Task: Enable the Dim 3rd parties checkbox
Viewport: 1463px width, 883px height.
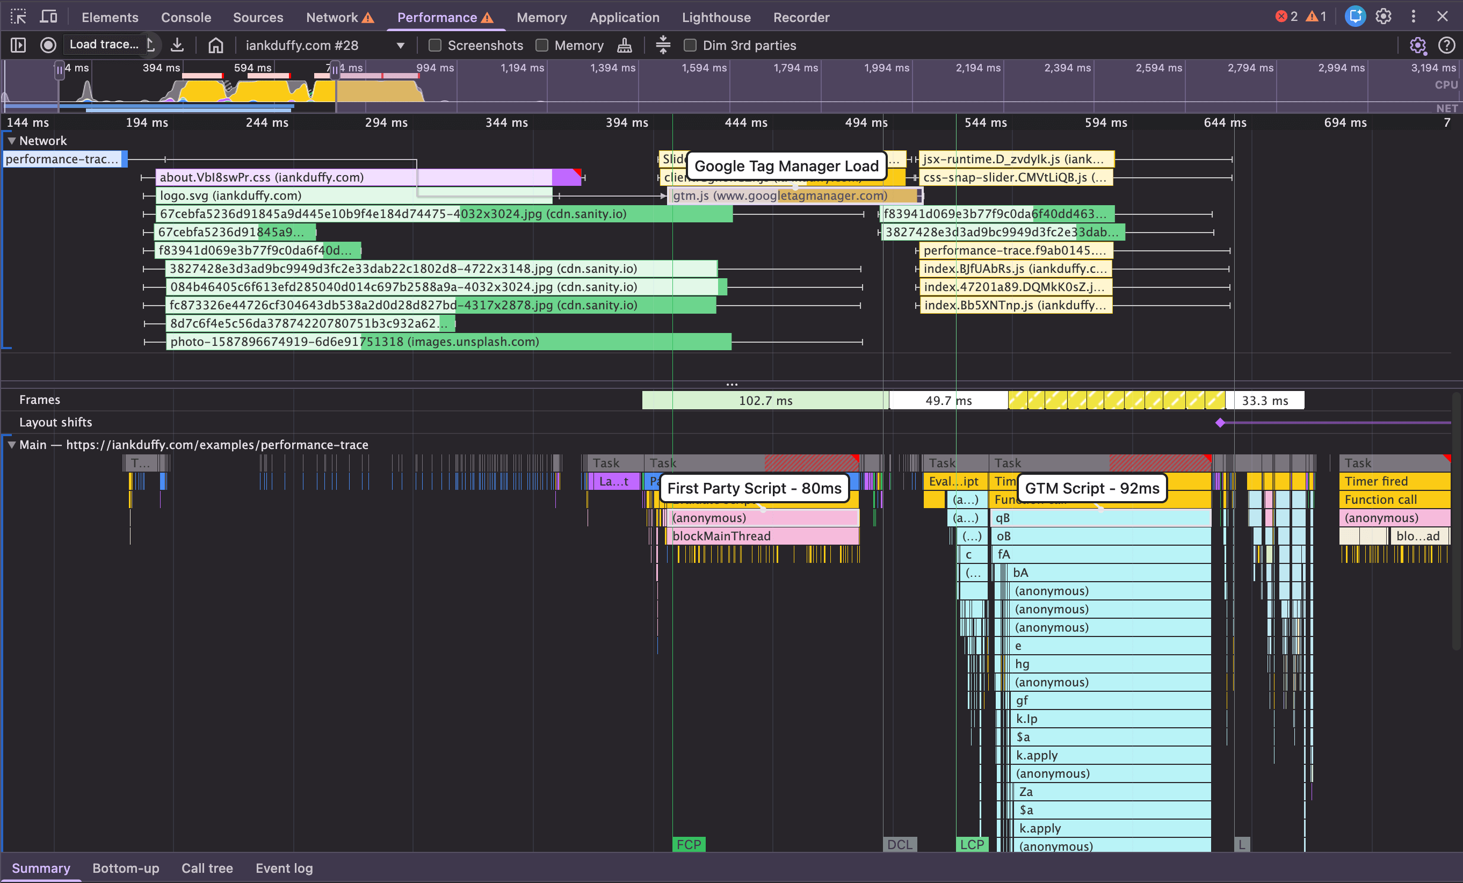Action: click(x=691, y=45)
